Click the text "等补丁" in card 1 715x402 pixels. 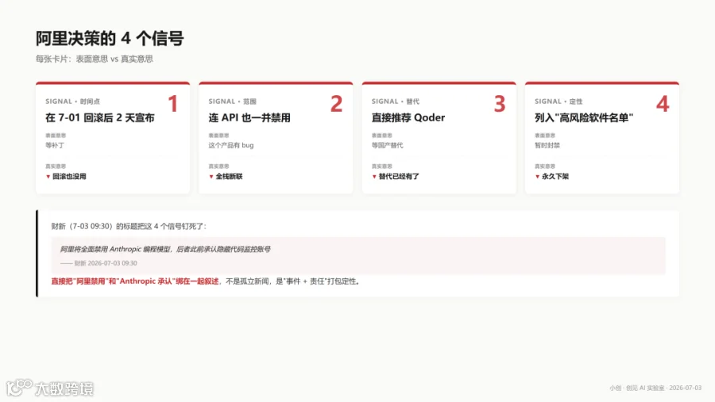(55, 145)
